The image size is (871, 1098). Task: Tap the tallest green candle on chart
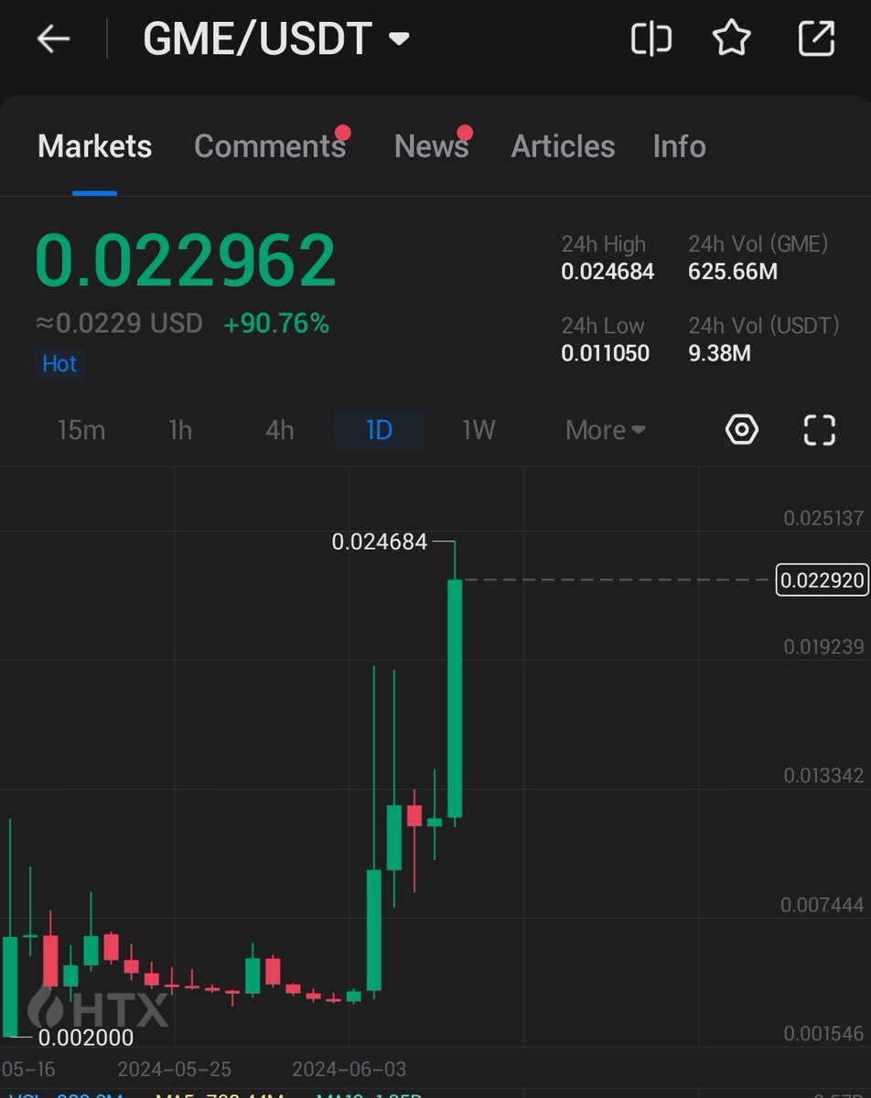point(455,697)
